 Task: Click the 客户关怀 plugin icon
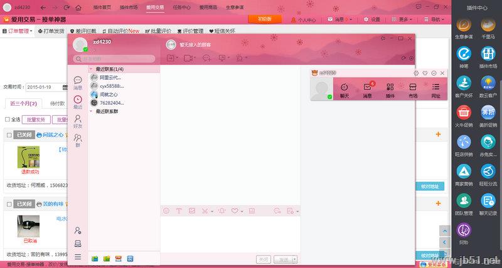(464, 84)
